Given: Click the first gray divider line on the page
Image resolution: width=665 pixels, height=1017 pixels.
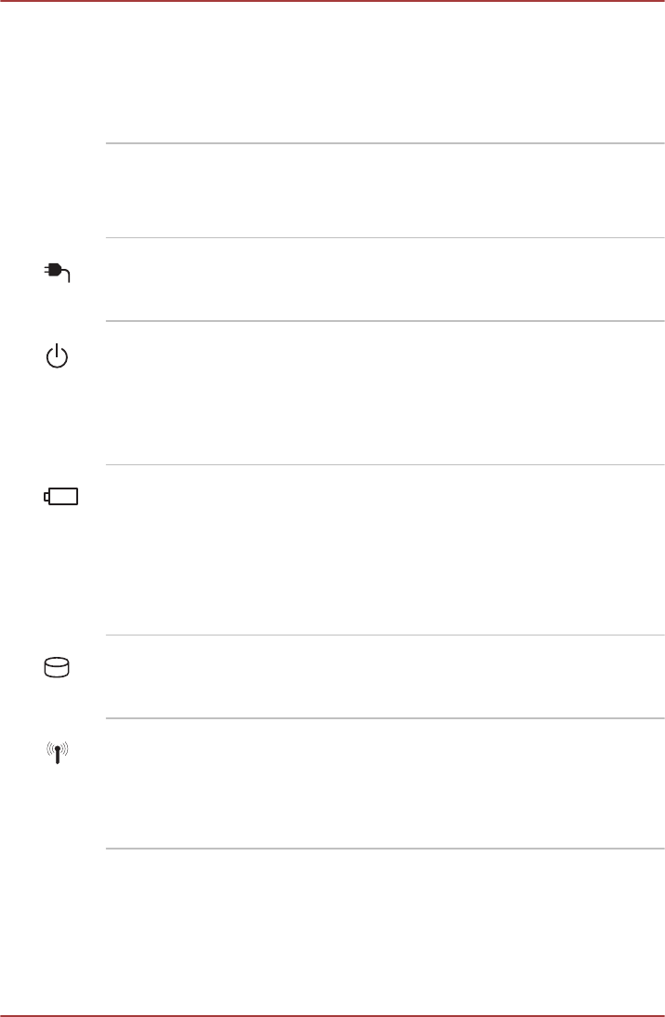Looking at the screenshot, I should (x=384, y=143).
